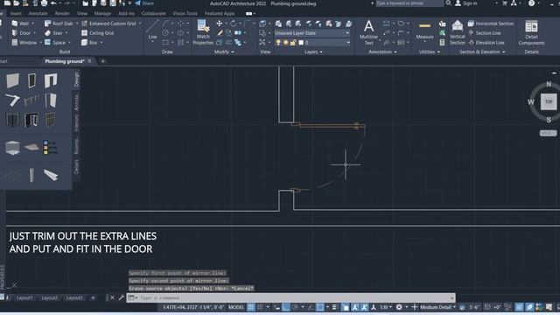Start the Multiline Text tool

pos(368,32)
